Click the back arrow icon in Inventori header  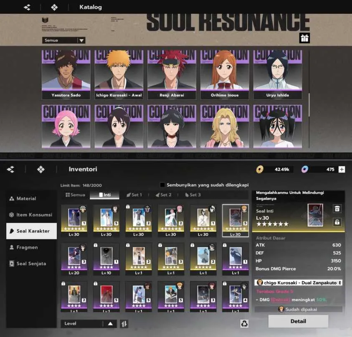point(10,169)
